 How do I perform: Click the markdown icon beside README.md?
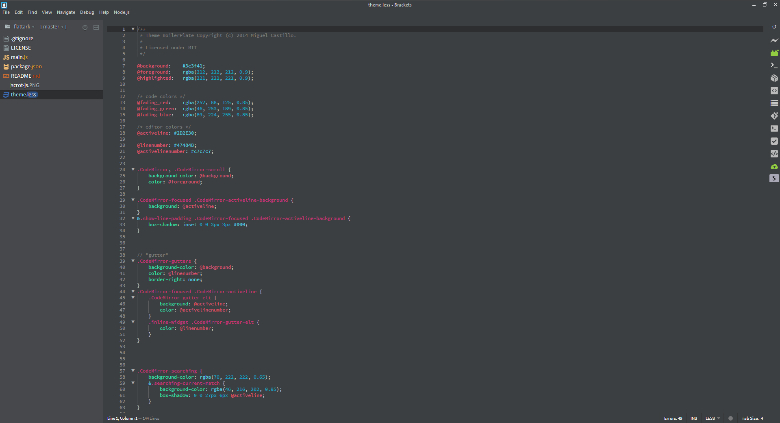pyautogui.click(x=6, y=76)
